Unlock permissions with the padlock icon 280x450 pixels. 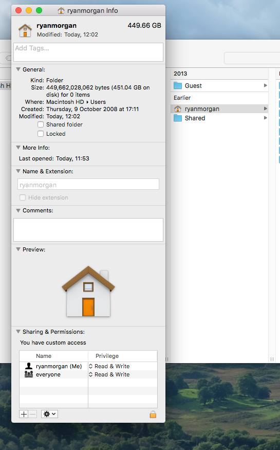pyautogui.click(x=153, y=414)
